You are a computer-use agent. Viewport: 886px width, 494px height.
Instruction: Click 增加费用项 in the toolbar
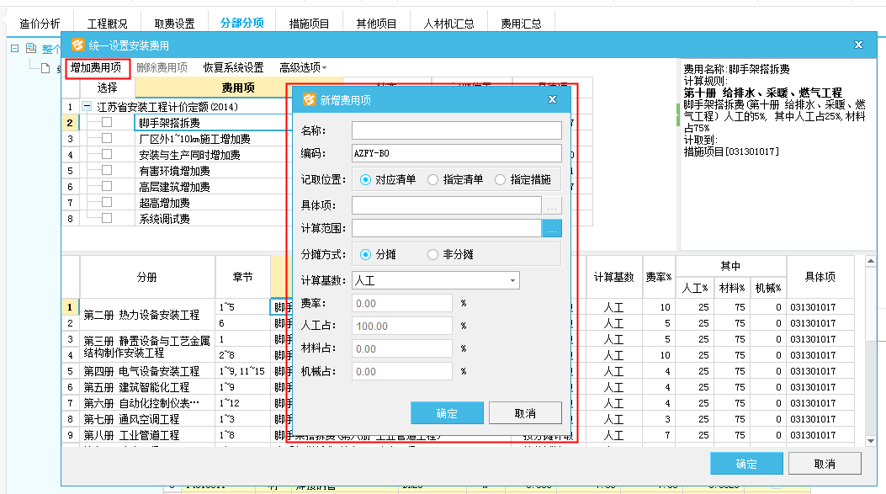click(95, 67)
